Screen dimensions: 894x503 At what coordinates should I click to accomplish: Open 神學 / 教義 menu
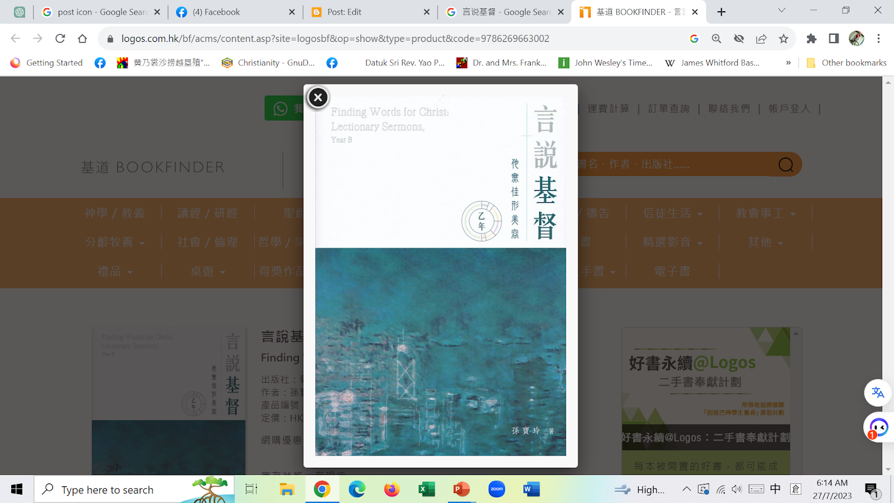[x=115, y=213]
